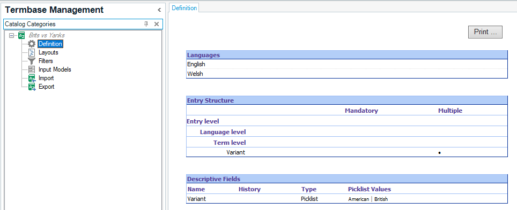
Task: Pin the Catalog Categories pane
Action: [x=146, y=24]
